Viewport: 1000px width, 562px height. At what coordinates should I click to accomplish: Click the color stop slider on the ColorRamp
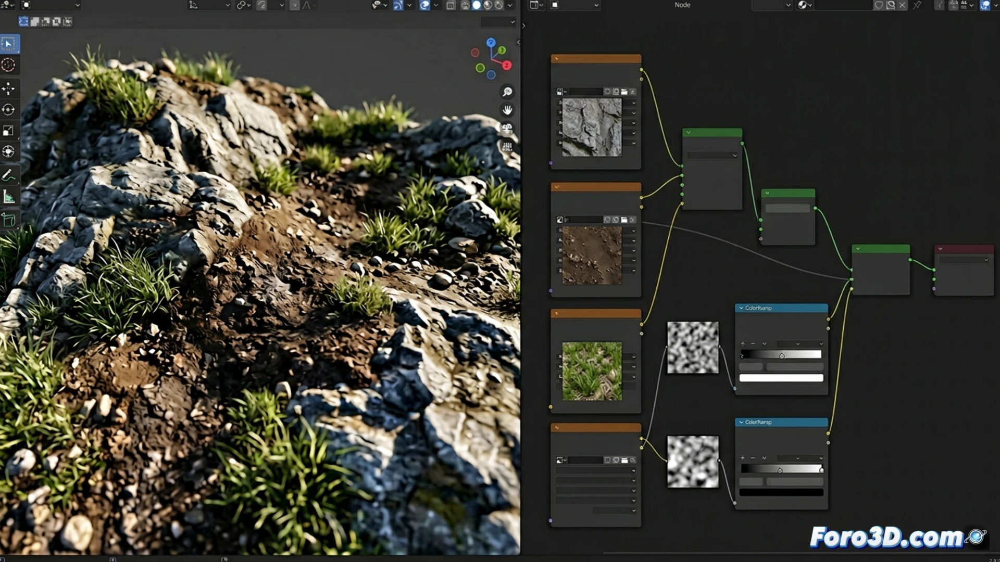tap(781, 356)
